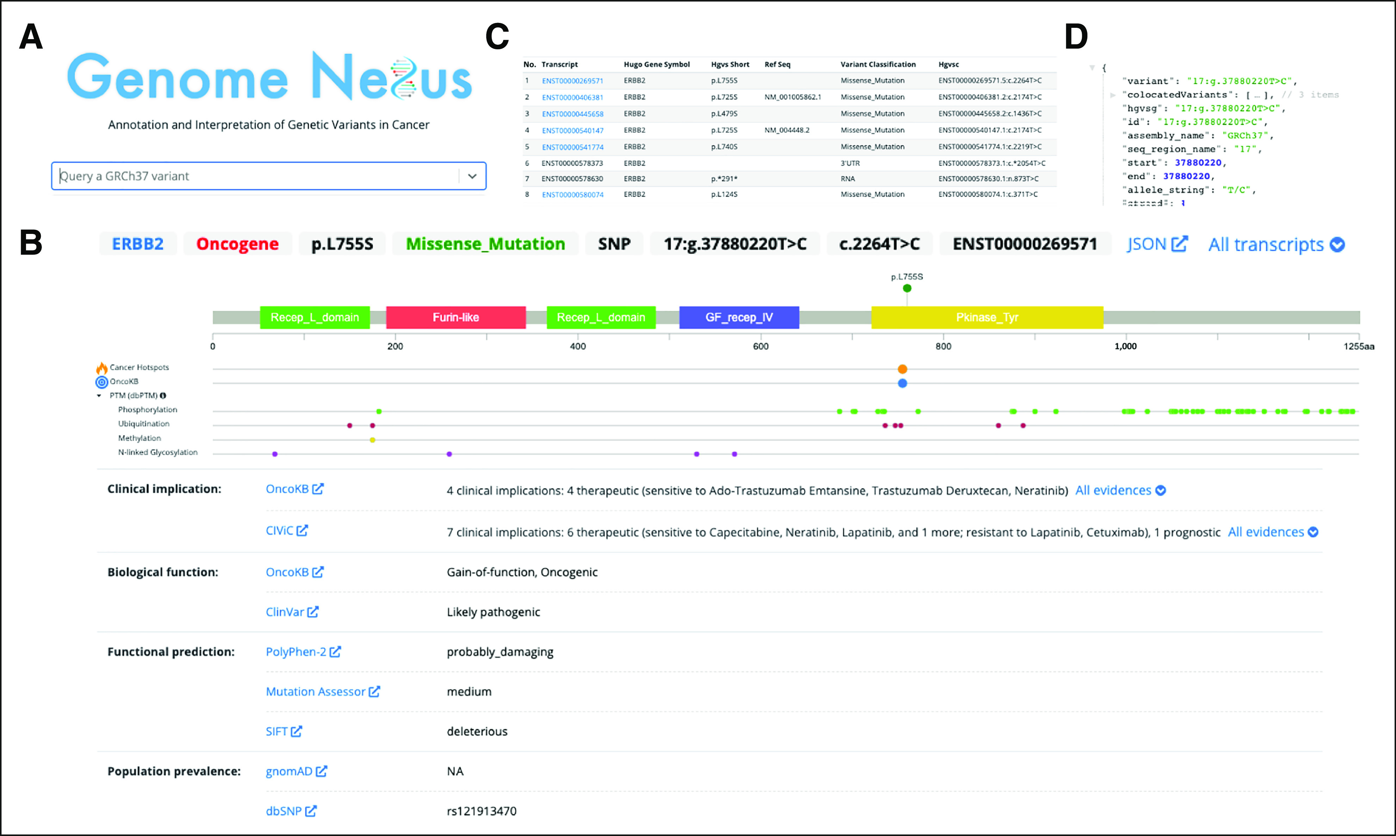This screenshot has height=836, width=1396.
Task: Click the ENST00000269571 badge in header
Action: coord(1025,244)
